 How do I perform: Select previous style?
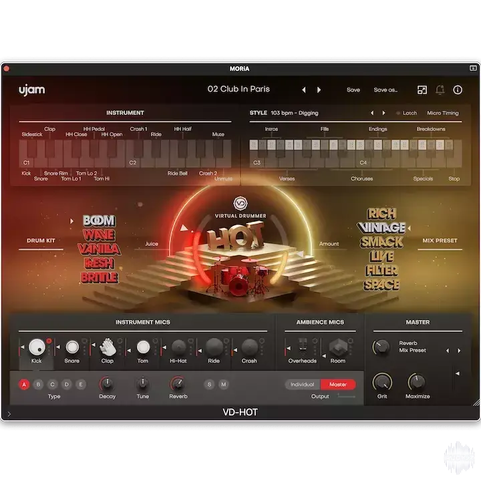[x=372, y=113]
